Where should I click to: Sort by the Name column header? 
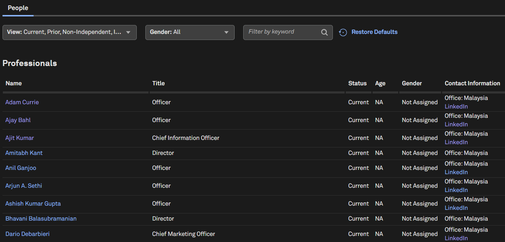pos(14,83)
